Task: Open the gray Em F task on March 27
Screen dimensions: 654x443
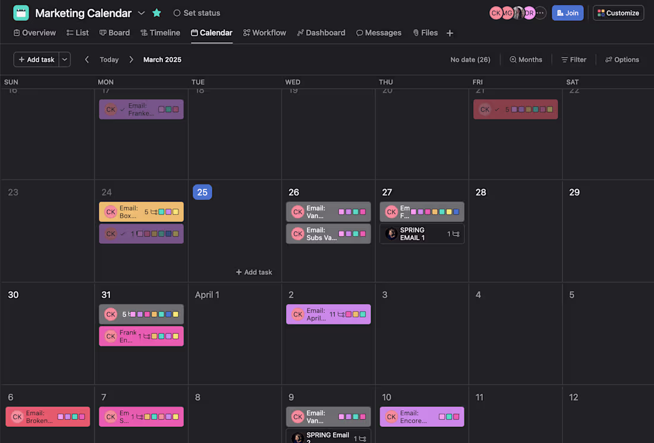Action: pyautogui.click(x=422, y=212)
